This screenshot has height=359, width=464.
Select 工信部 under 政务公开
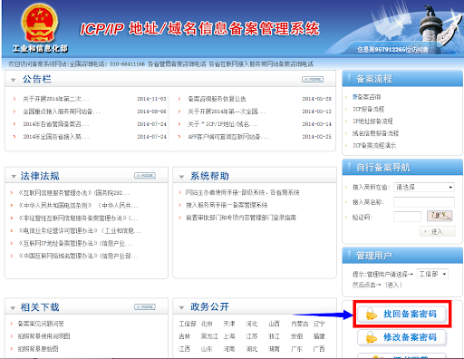click(188, 324)
